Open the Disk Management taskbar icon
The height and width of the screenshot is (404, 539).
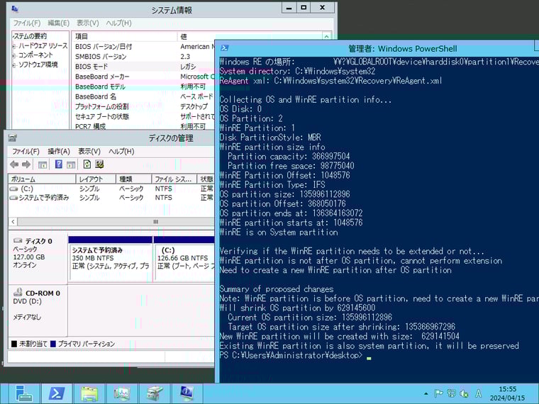point(155,393)
